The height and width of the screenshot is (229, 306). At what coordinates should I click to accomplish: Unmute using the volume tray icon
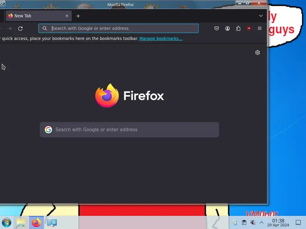[253, 222]
